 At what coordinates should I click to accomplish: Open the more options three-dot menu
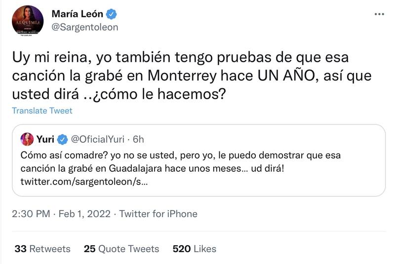pos(379,13)
